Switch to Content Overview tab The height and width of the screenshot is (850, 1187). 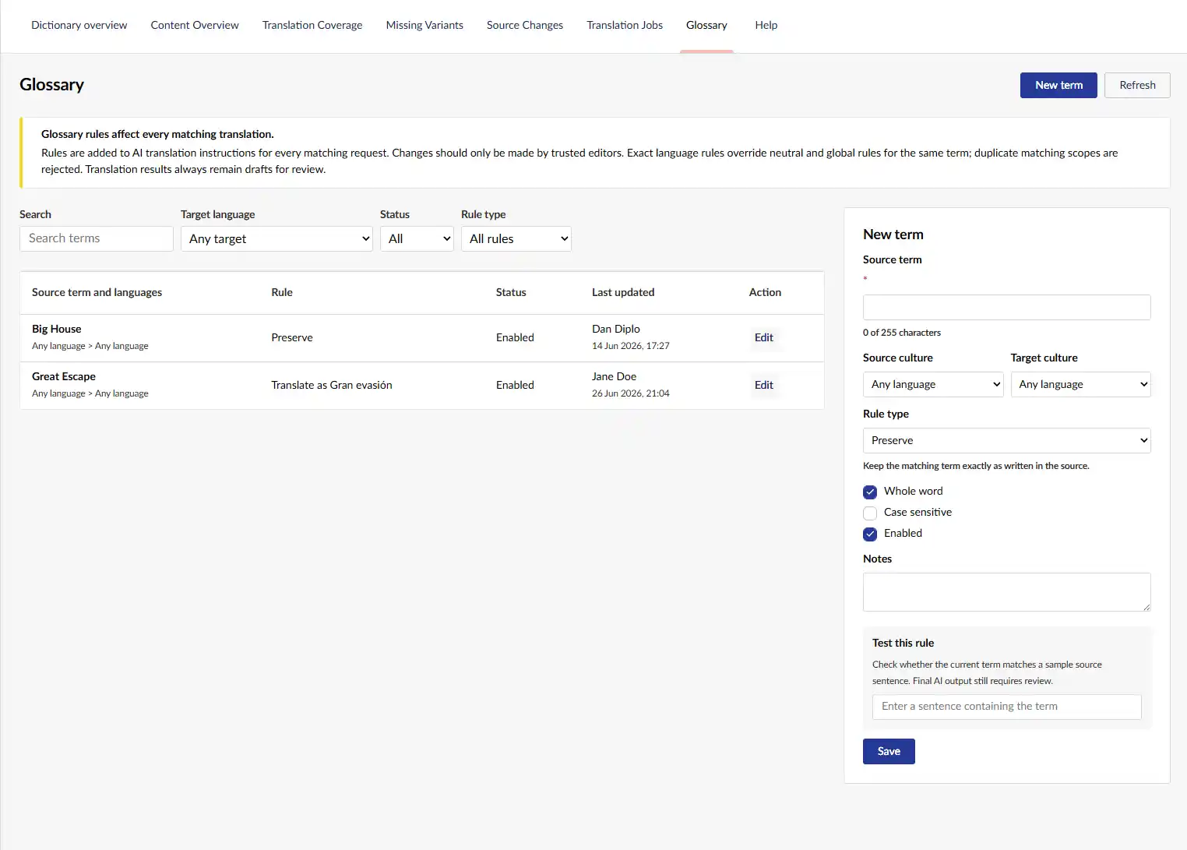click(x=195, y=25)
